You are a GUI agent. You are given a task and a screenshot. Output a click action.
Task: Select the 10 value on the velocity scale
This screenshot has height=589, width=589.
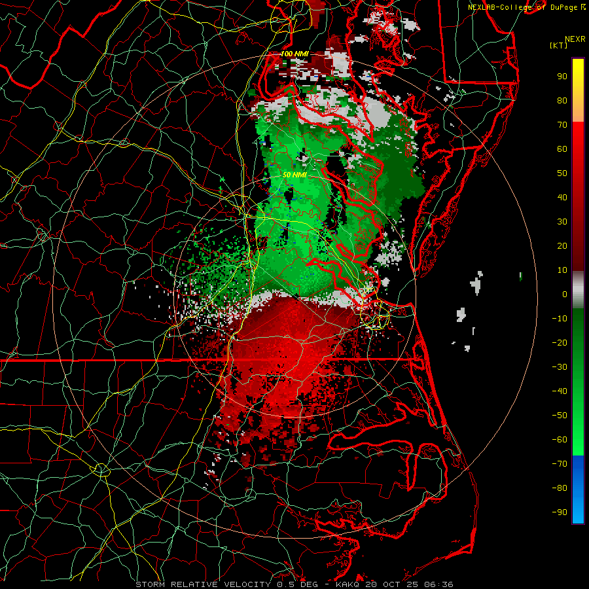click(562, 270)
